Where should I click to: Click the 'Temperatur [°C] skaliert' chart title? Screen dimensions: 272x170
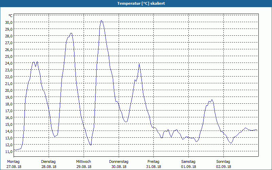pos(141,3)
